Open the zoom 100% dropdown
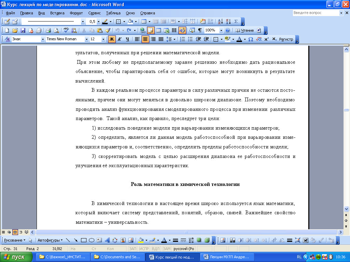Viewport: 350px width, 262px height. tap(221, 30)
